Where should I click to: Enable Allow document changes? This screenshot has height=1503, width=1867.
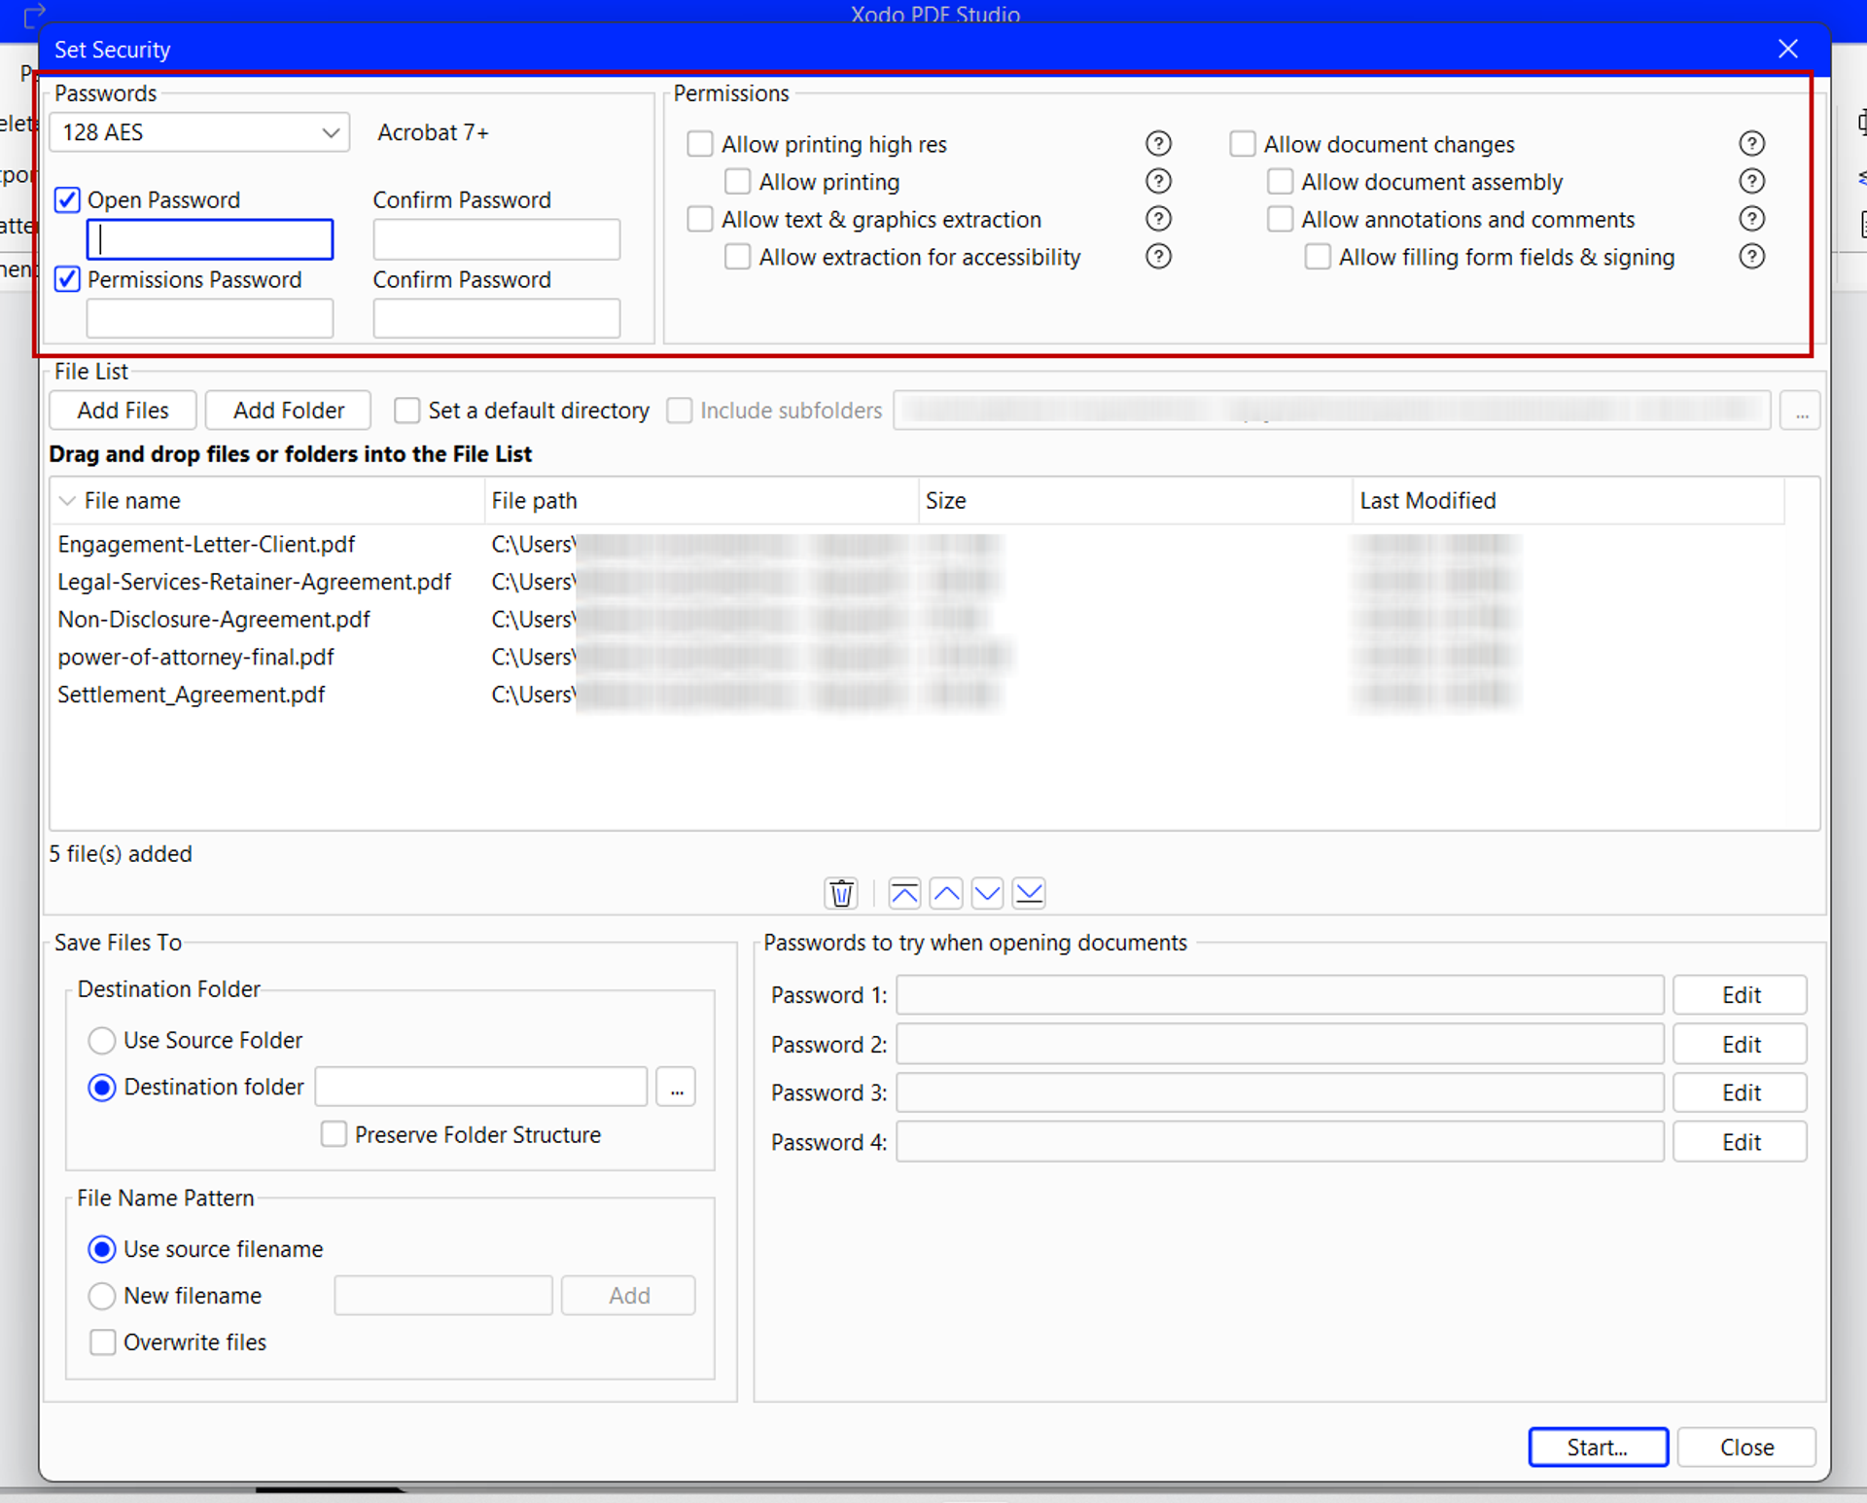tap(1243, 144)
